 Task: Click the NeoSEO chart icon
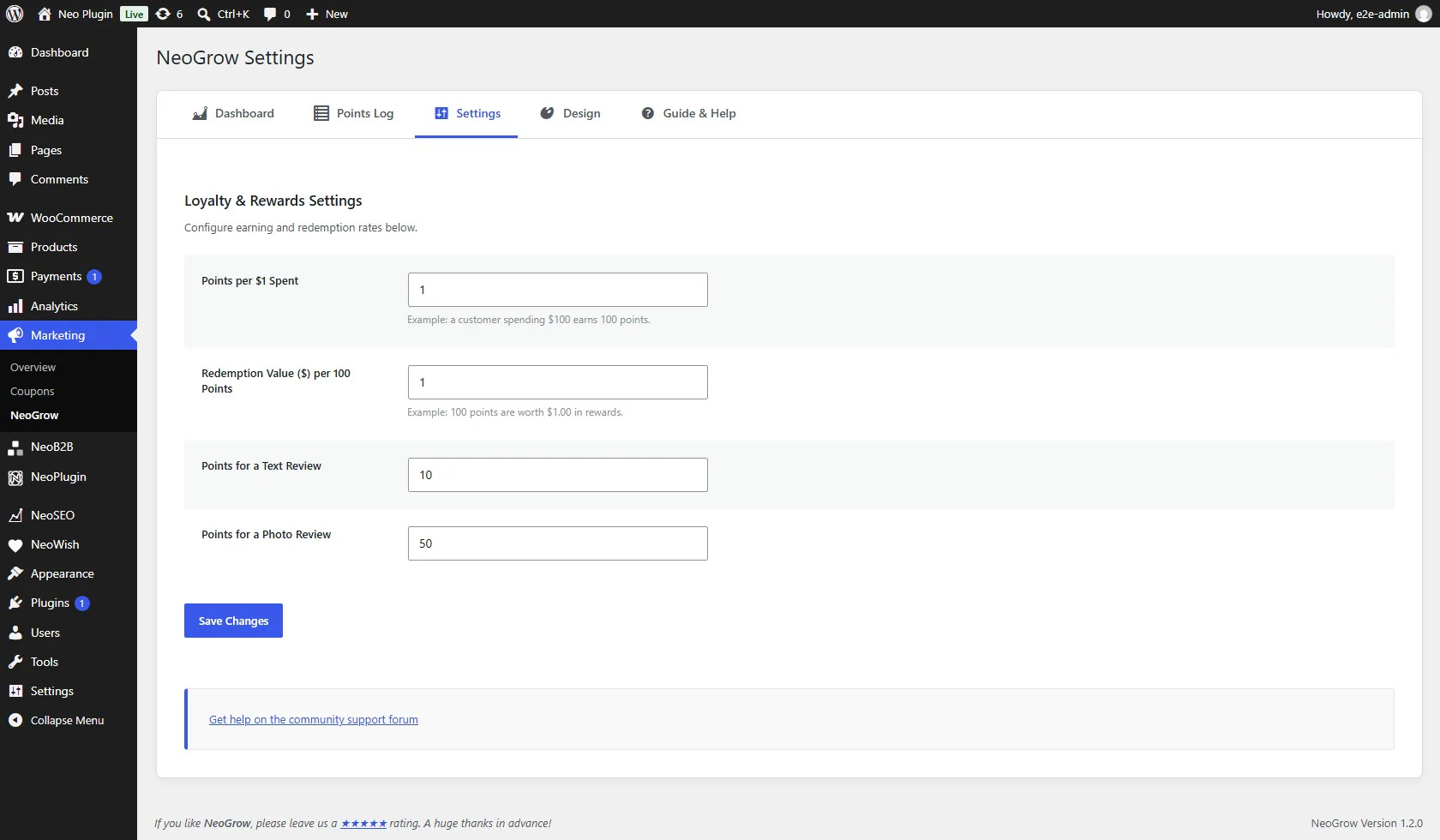pyautogui.click(x=15, y=515)
